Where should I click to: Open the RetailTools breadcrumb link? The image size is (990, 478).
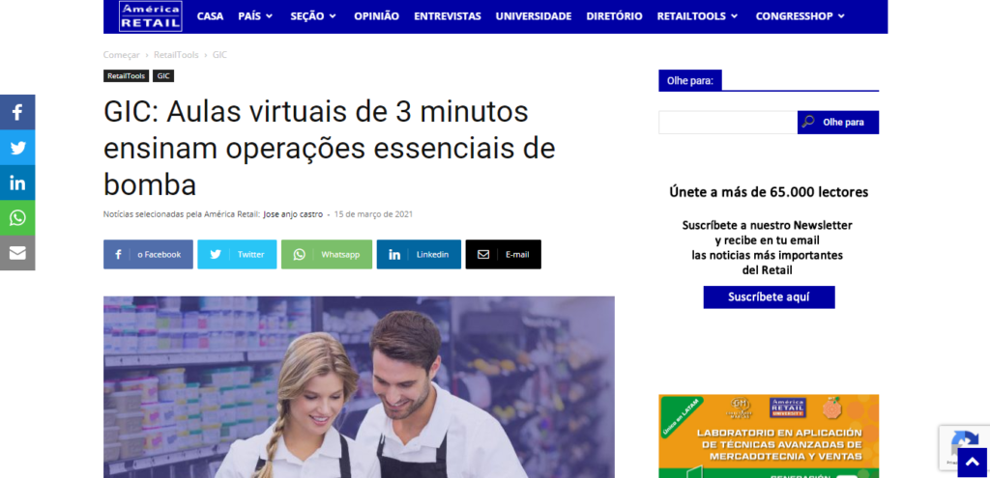(x=176, y=55)
